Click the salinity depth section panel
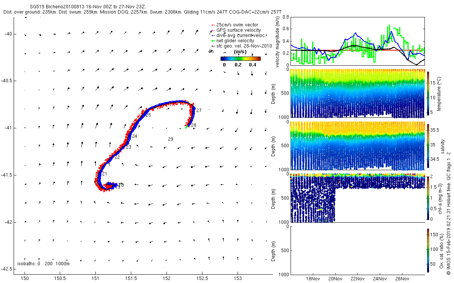 pyautogui.click(x=357, y=146)
